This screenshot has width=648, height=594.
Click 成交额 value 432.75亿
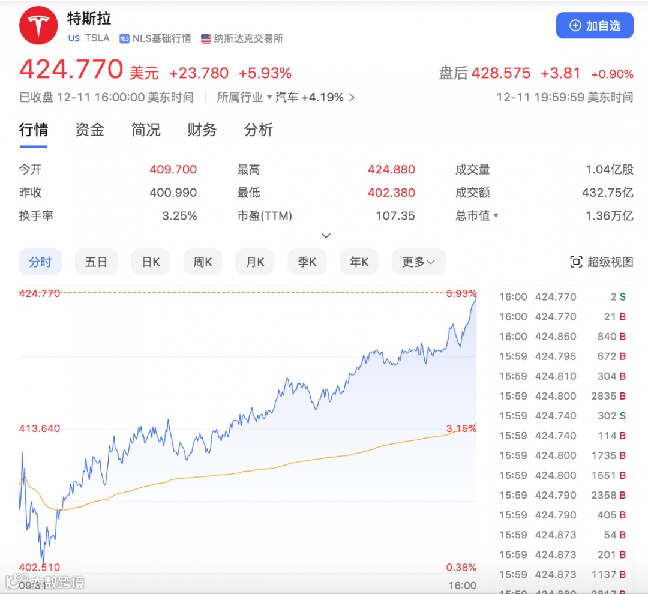click(607, 193)
